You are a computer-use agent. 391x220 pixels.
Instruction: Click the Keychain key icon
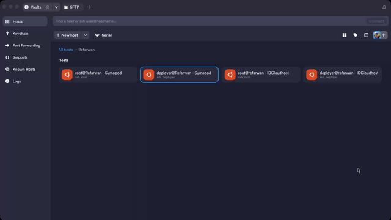7,34
